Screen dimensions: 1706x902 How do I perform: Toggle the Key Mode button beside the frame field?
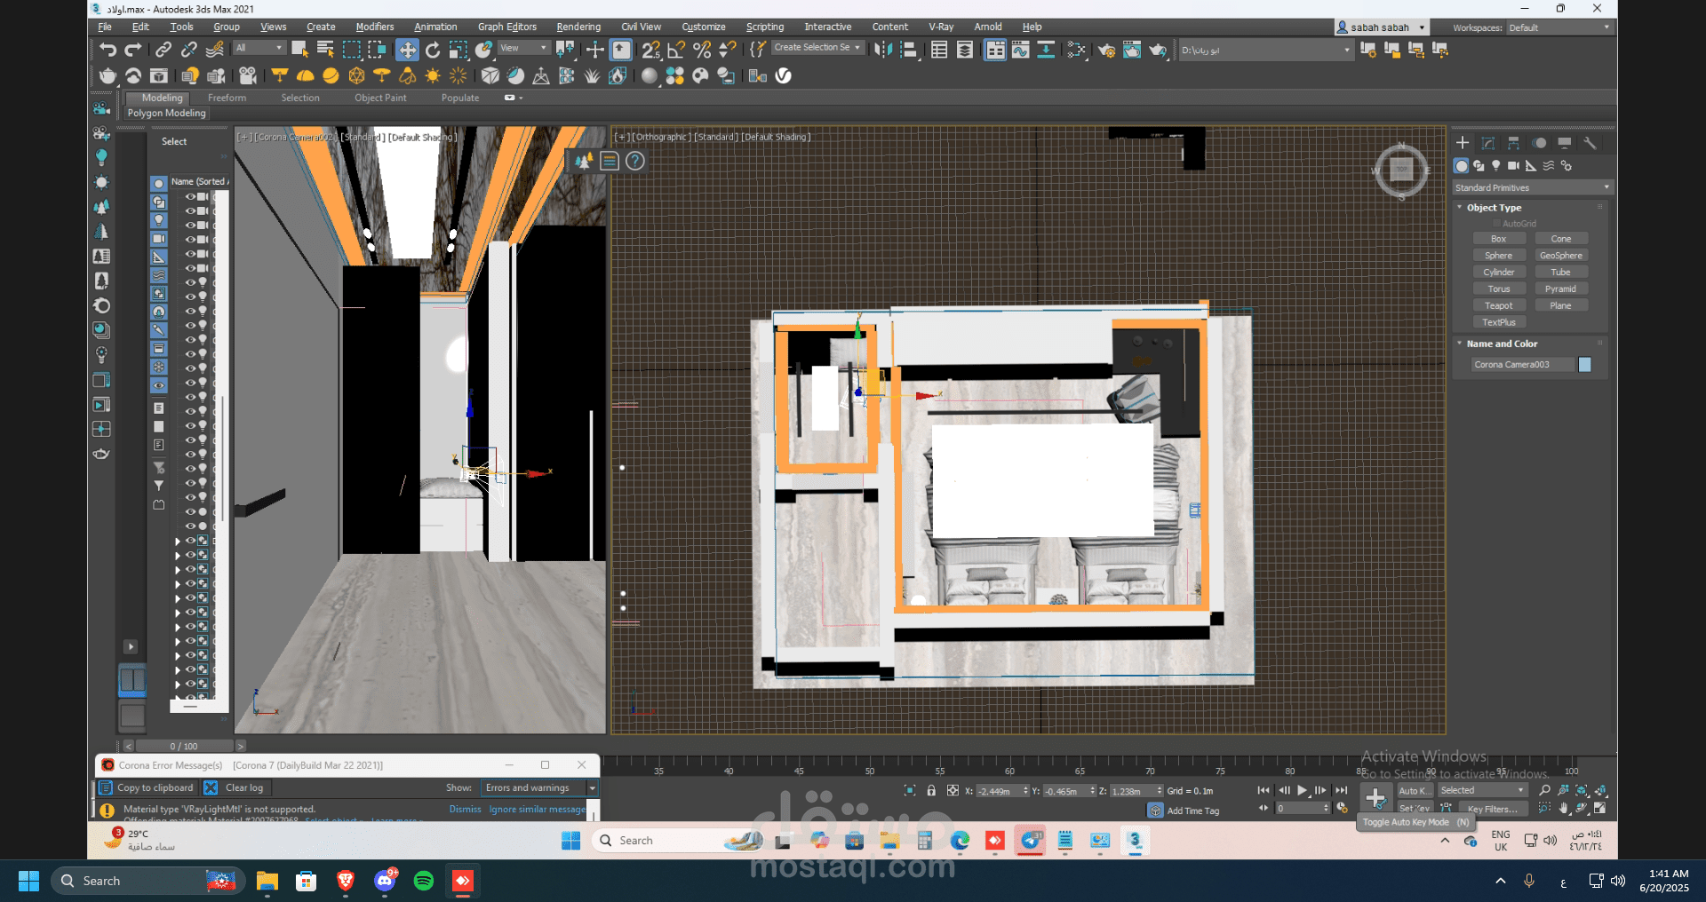click(1264, 808)
